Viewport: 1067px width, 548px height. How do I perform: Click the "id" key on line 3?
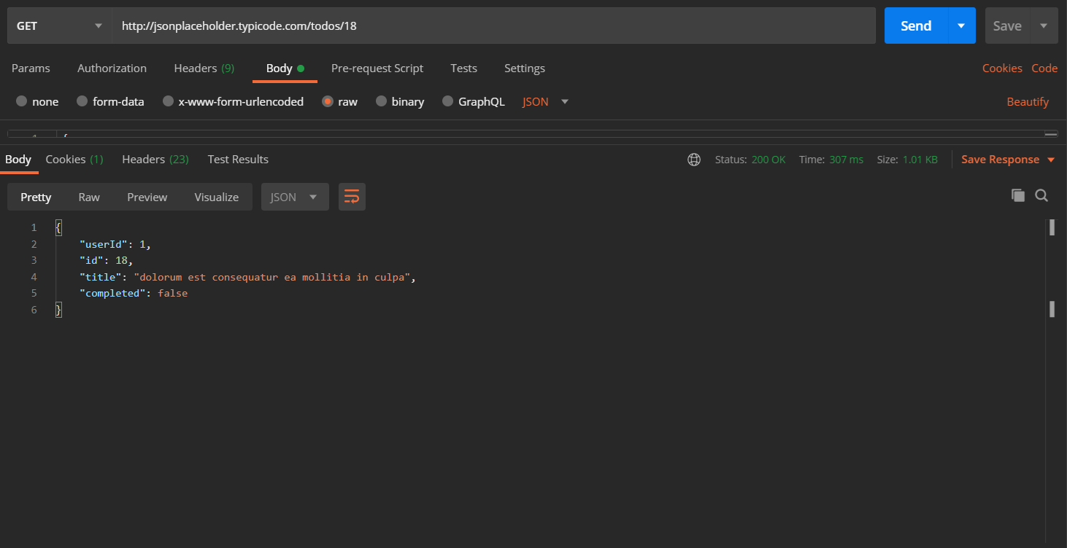pos(91,260)
